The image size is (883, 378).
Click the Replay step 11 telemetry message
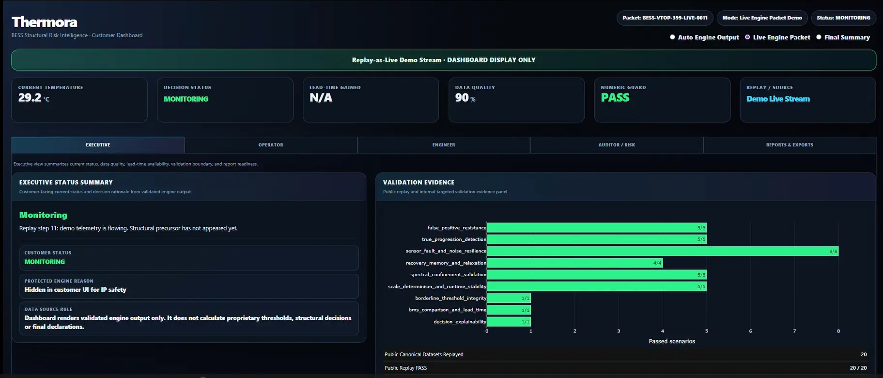coord(128,228)
